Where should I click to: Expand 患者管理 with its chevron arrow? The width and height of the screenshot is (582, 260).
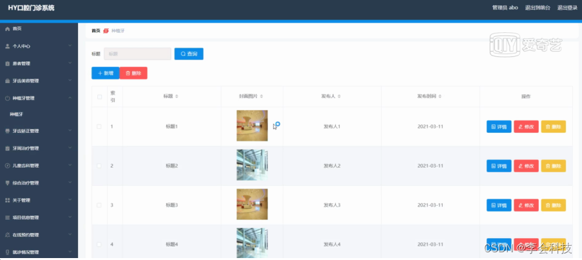[x=70, y=63]
